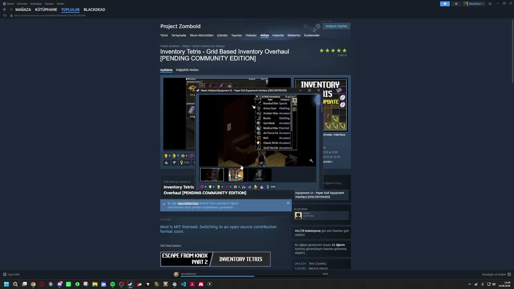Select the Atölye hub tab

pos(265,35)
